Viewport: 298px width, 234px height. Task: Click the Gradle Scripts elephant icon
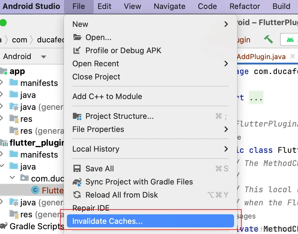[x=4, y=226]
